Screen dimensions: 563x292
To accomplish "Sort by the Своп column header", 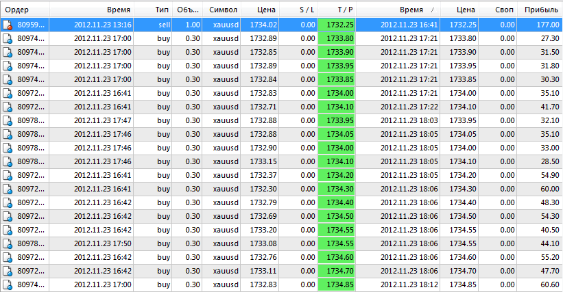I will click(498, 10).
